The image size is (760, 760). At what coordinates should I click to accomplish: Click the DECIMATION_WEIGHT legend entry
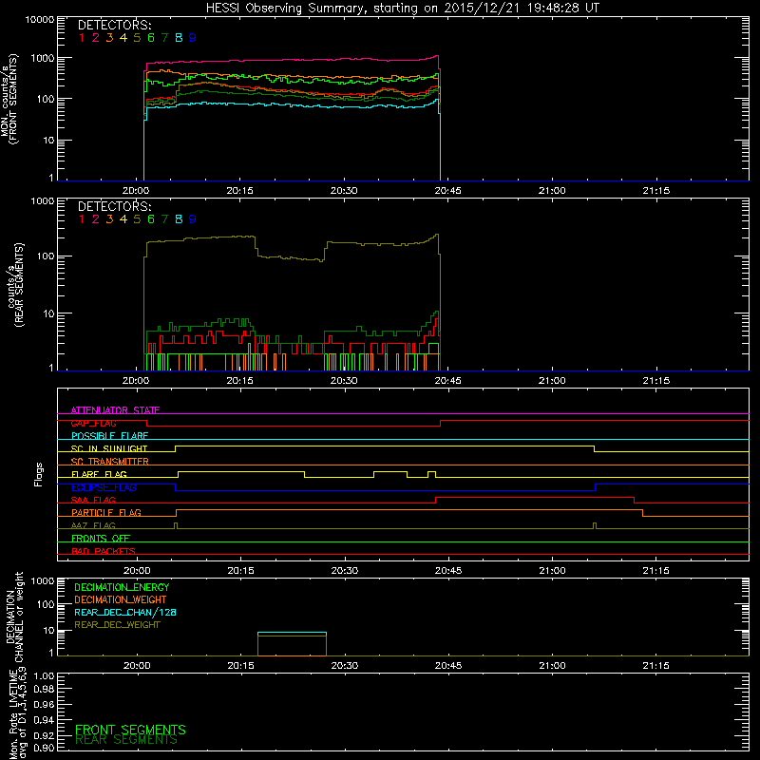coord(121,599)
